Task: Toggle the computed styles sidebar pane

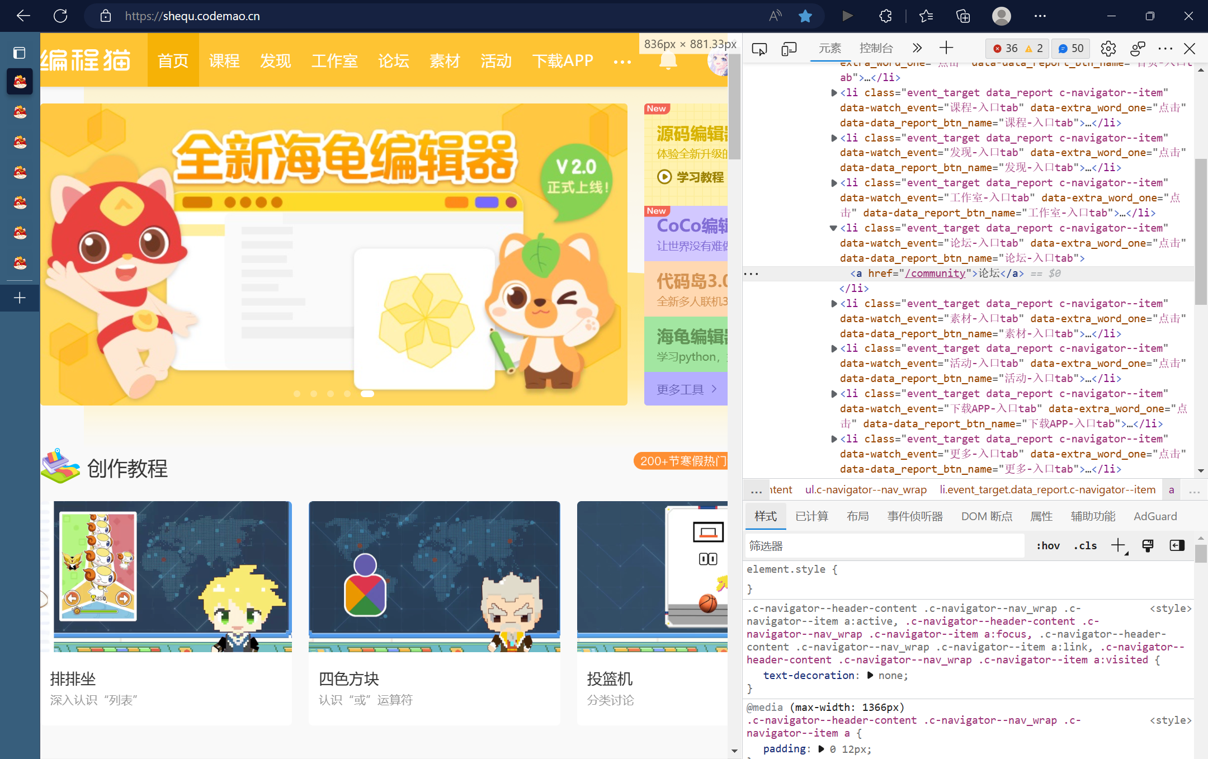Action: (1177, 545)
